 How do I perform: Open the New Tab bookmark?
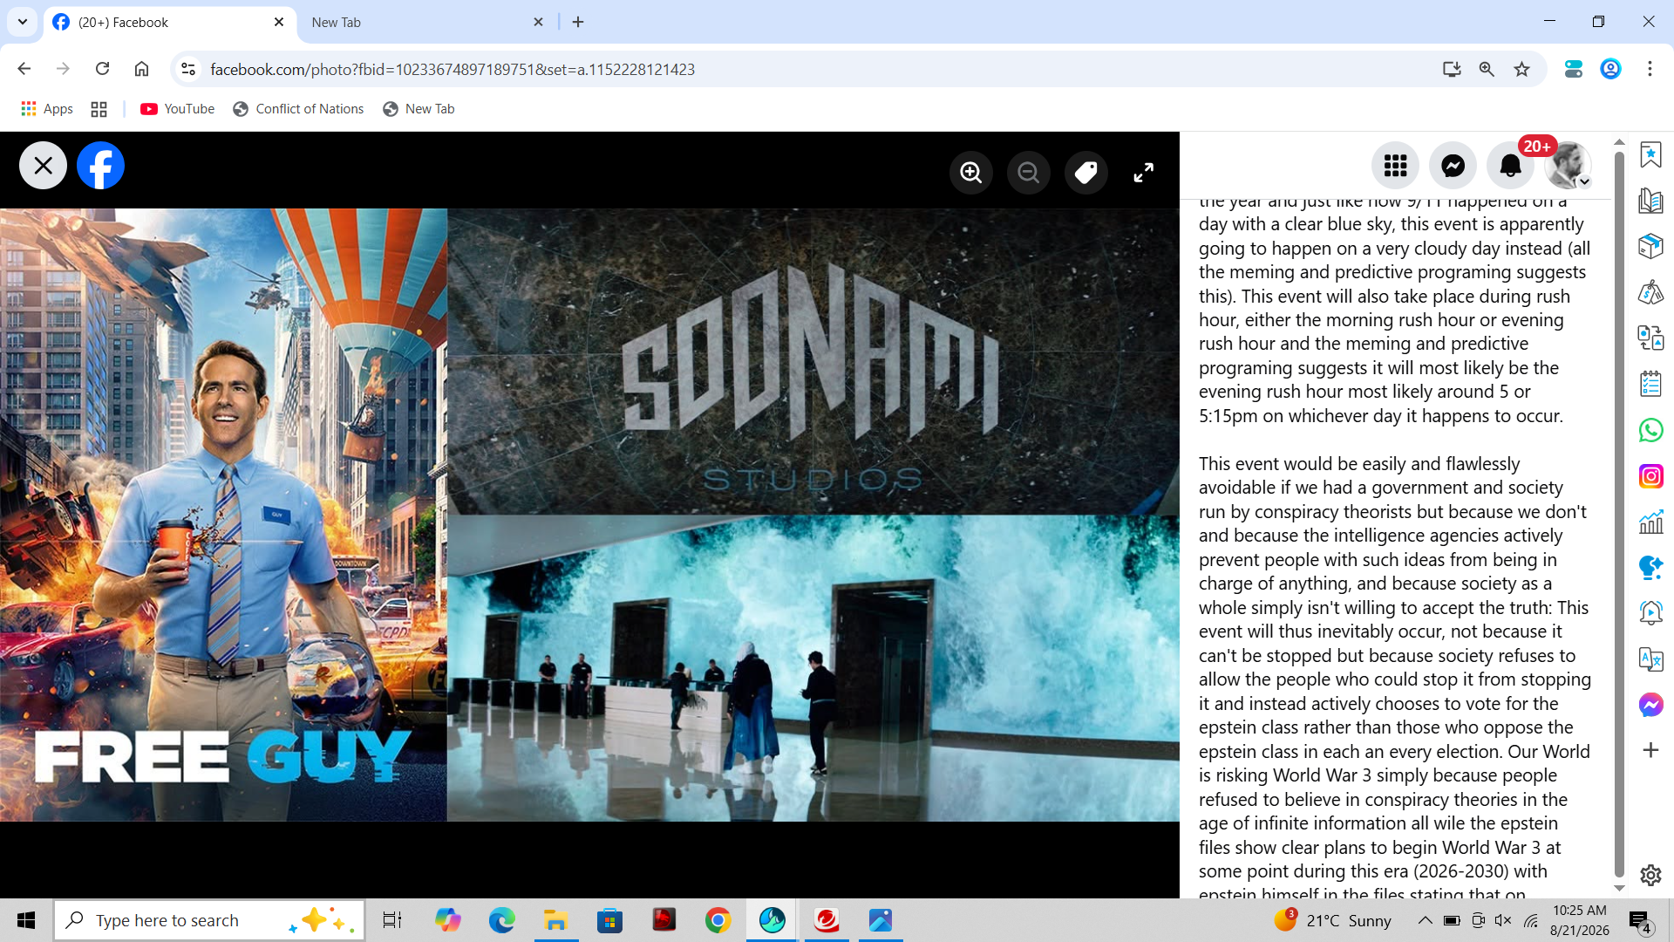coord(418,109)
